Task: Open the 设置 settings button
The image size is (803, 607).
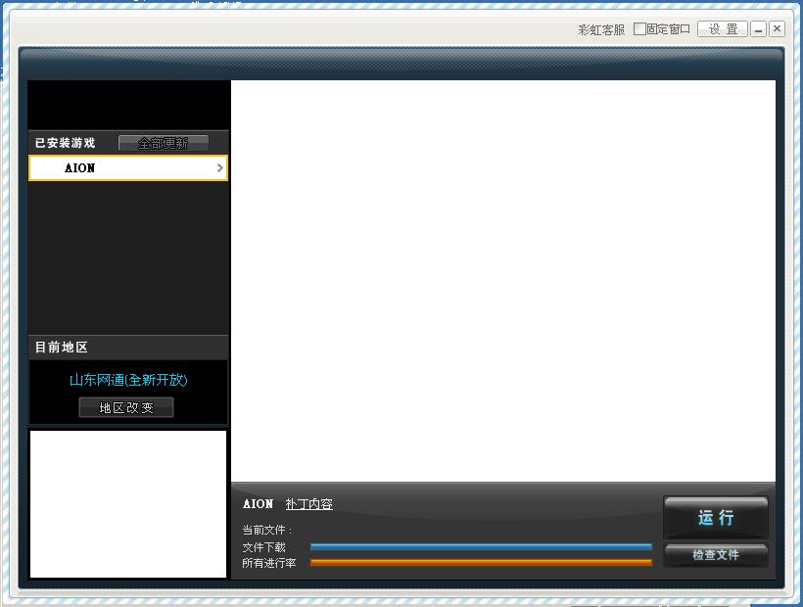Action: coord(723,29)
